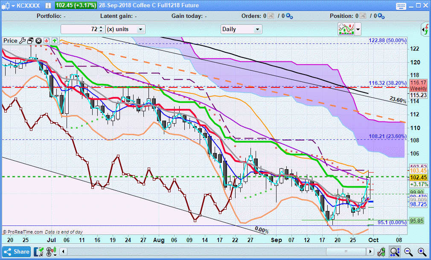Click the Sep date label on time axis
Screen dimensions: 431x260
click(276, 240)
